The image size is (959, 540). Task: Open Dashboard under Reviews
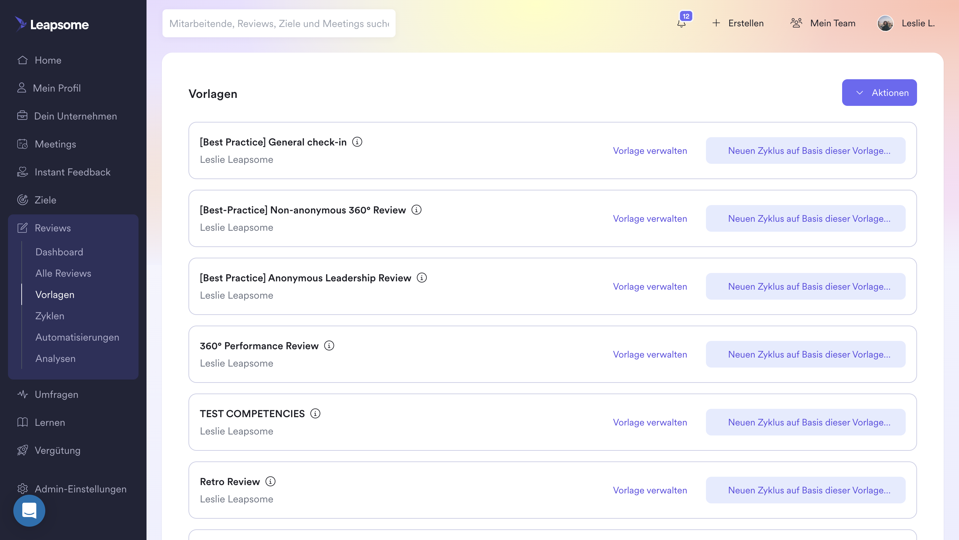[59, 252]
